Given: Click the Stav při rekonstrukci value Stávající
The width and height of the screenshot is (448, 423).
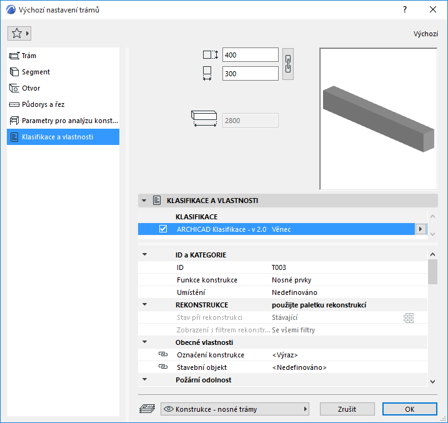Looking at the screenshot, I should click(284, 317).
